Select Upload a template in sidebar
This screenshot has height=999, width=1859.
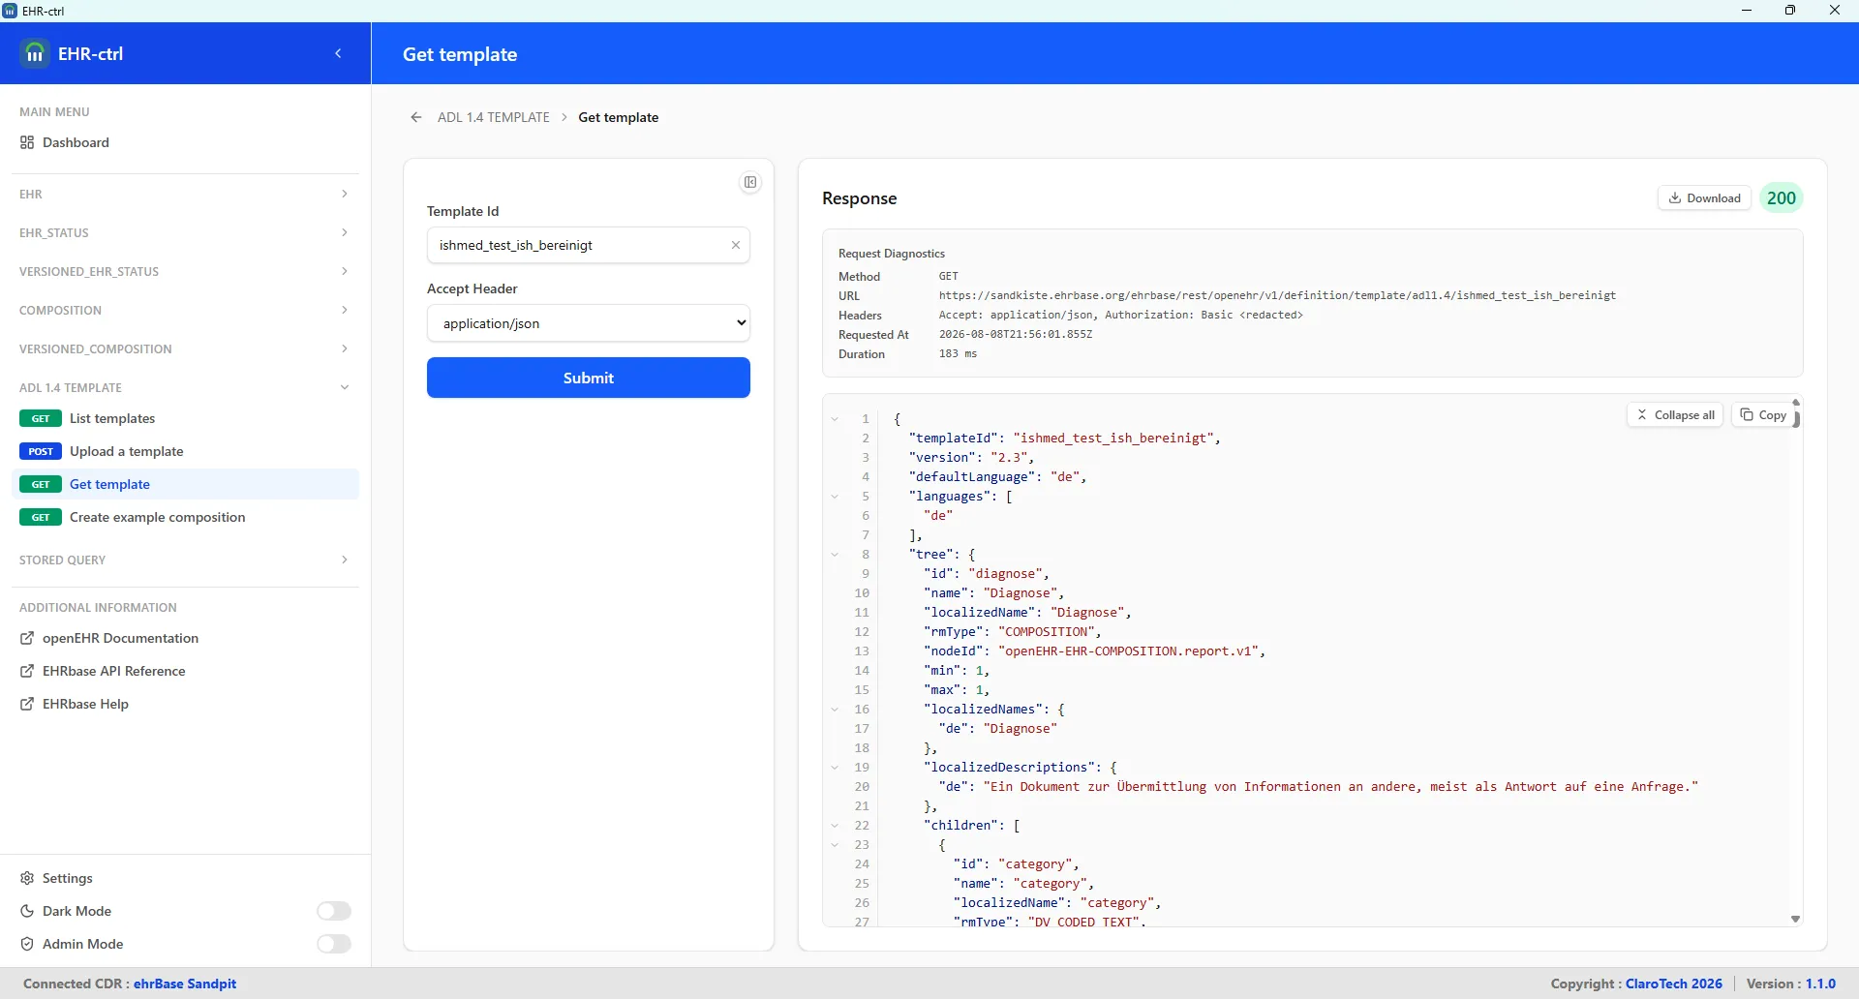tap(184, 451)
